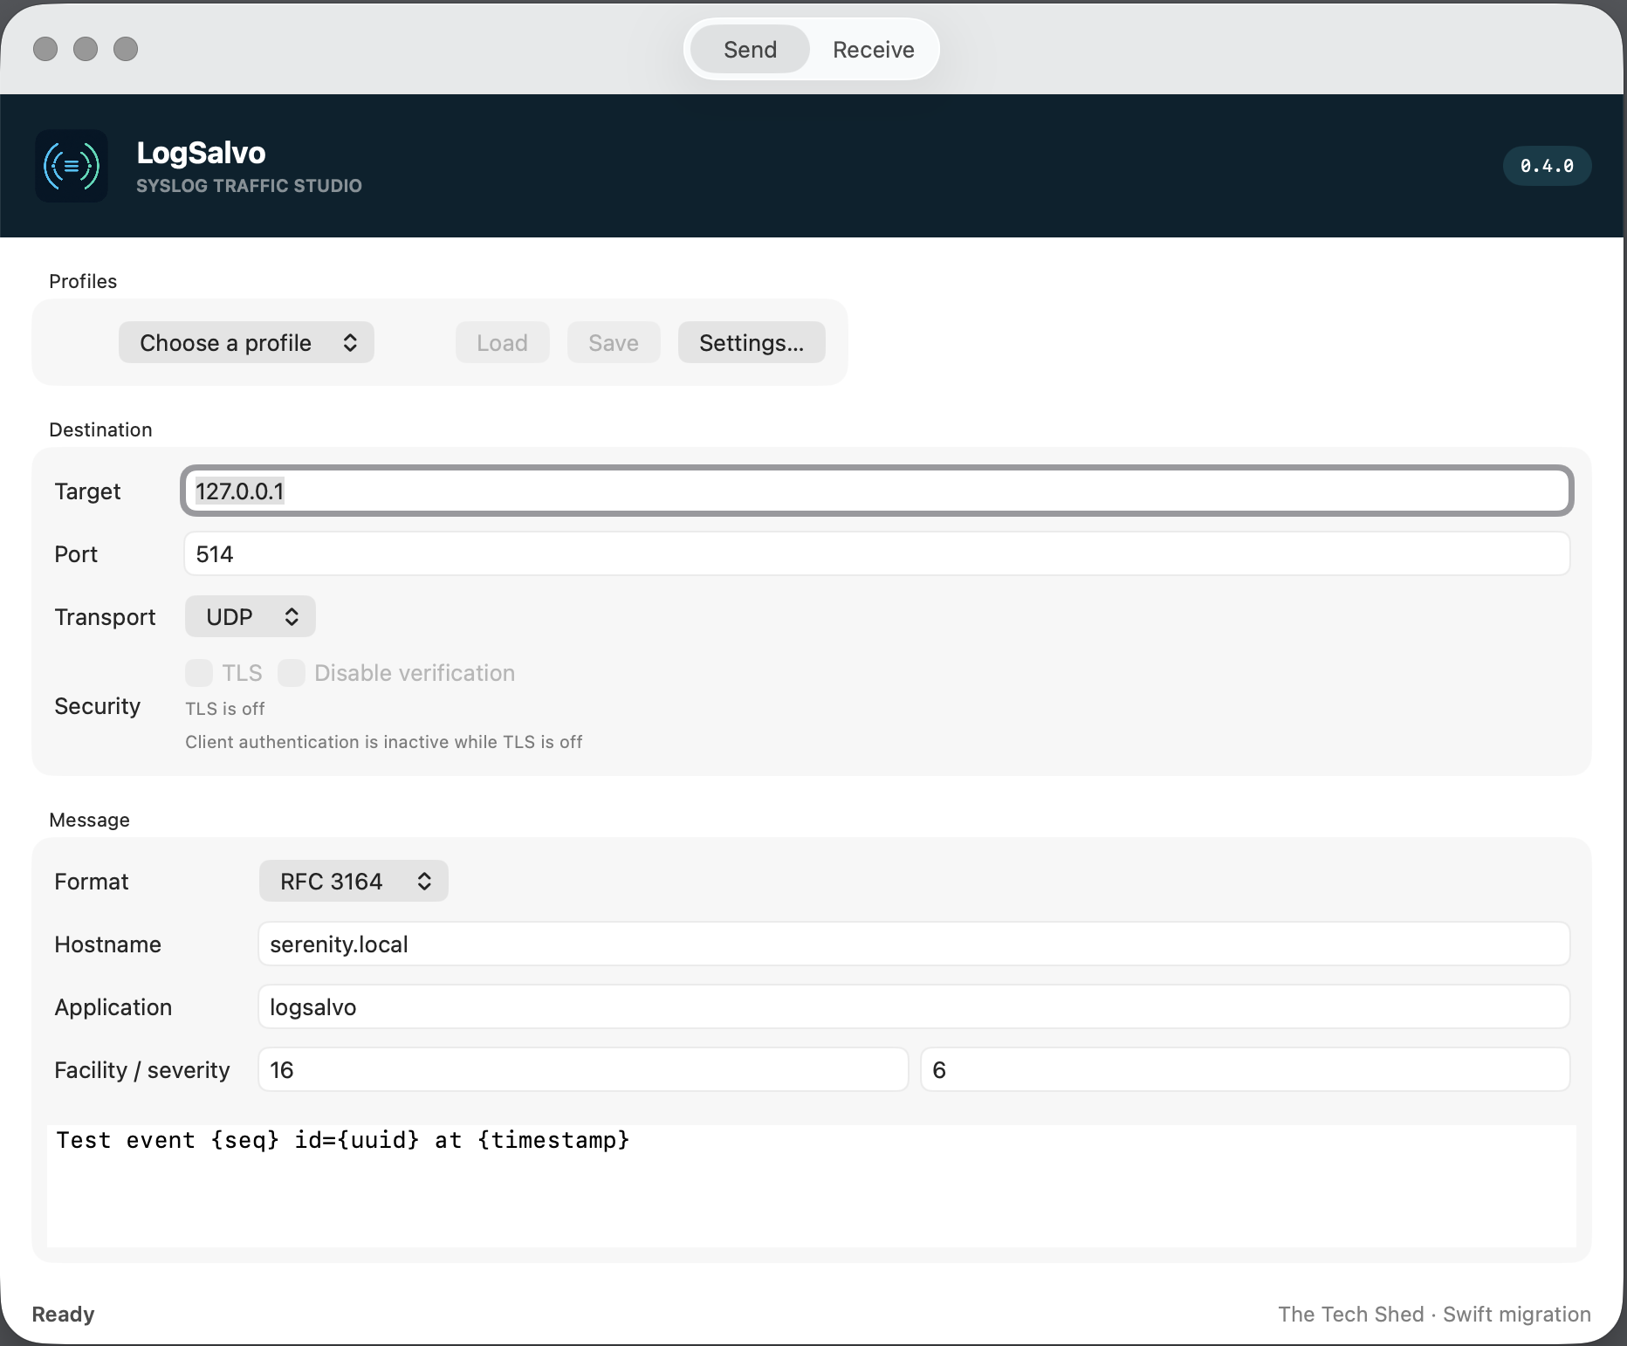
Task: Open the Choose a profile dropdown
Action: [x=246, y=342]
